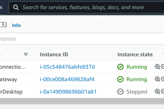Click green Running status icon of first row
The image size is (164, 109).
(120, 67)
